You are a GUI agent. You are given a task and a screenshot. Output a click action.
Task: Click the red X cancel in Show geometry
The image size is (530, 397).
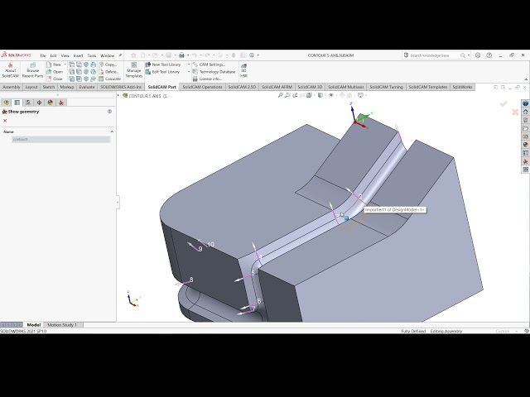click(5, 121)
